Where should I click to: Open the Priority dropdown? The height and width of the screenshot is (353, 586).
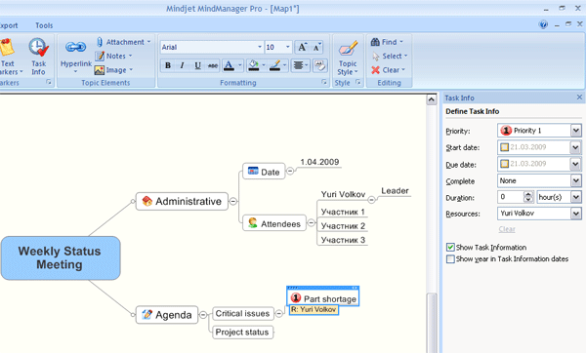click(x=576, y=131)
